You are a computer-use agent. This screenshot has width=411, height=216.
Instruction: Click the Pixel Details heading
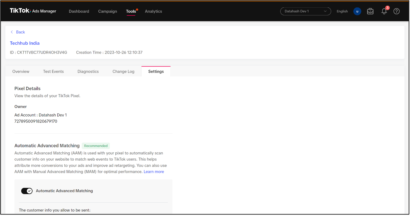pyautogui.click(x=27, y=88)
